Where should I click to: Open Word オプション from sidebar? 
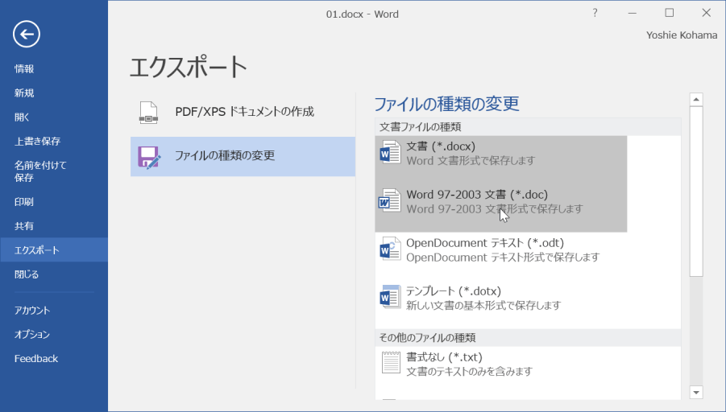54,334
